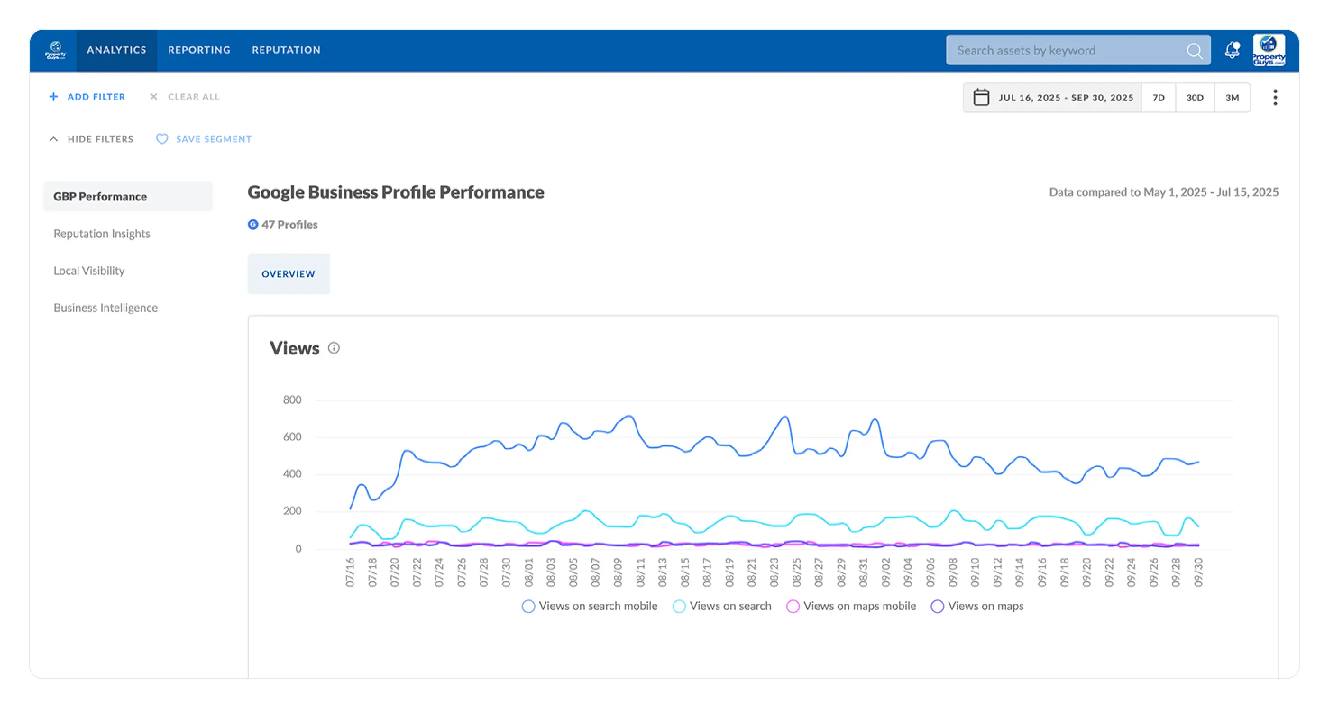
Task: Switch to the Reporting tab
Action: pyautogui.click(x=199, y=50)
